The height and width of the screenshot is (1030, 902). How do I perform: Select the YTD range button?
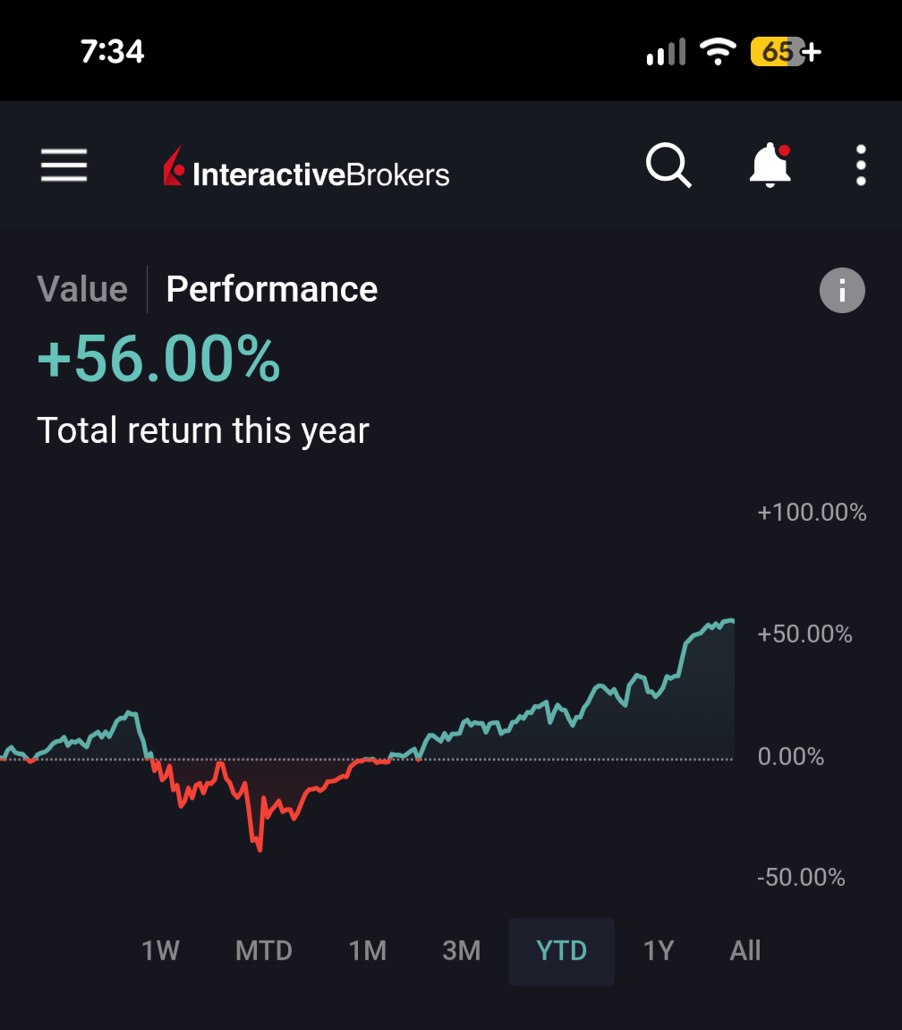click(x=562, y=950)
